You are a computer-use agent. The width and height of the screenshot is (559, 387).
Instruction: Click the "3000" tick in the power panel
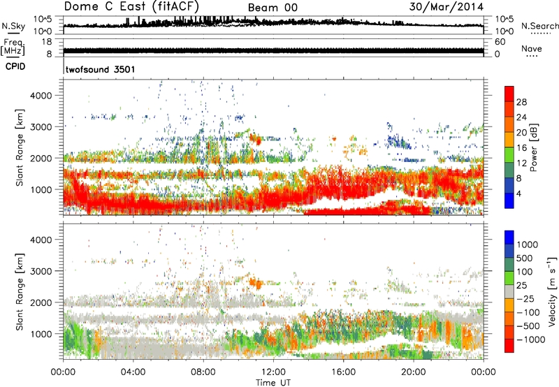41,127
